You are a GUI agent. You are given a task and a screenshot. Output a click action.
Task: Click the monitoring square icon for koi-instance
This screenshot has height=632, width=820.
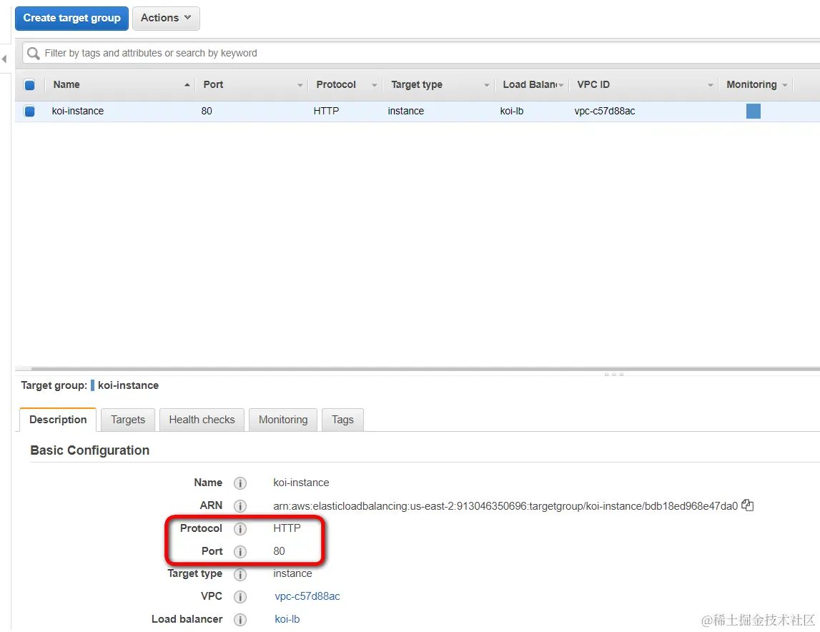click(x=753, y=111)
